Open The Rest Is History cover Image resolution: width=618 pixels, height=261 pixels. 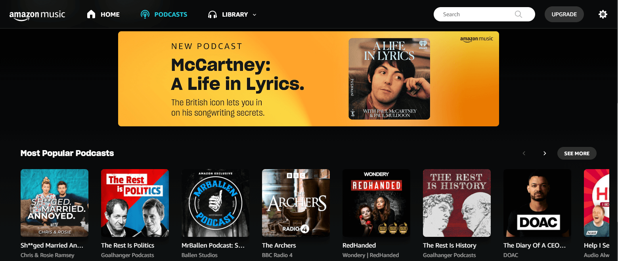457,203
